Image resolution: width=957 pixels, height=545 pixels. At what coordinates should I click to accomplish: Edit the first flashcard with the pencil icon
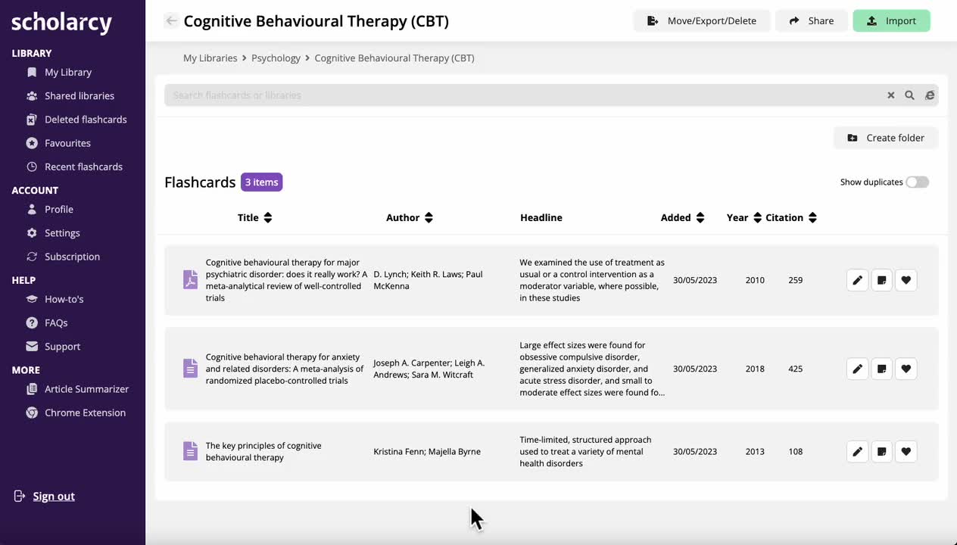pyautogui.click(x=857, y=279)
